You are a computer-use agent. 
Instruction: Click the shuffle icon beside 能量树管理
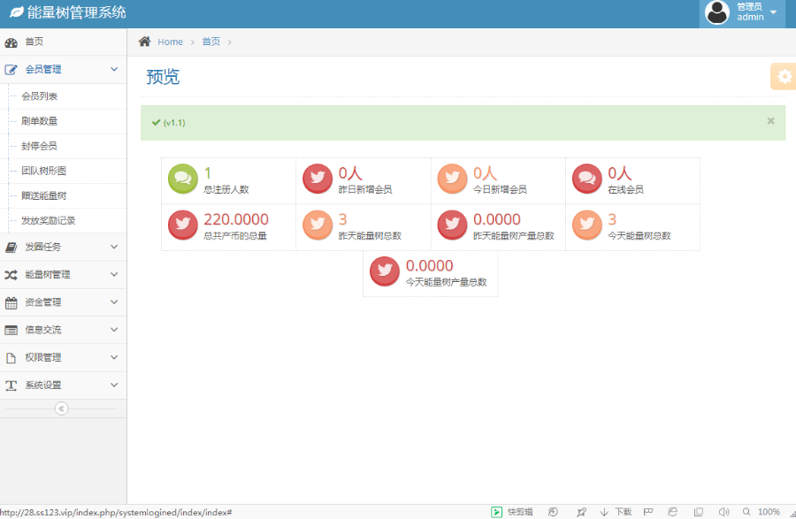(11, 275)
